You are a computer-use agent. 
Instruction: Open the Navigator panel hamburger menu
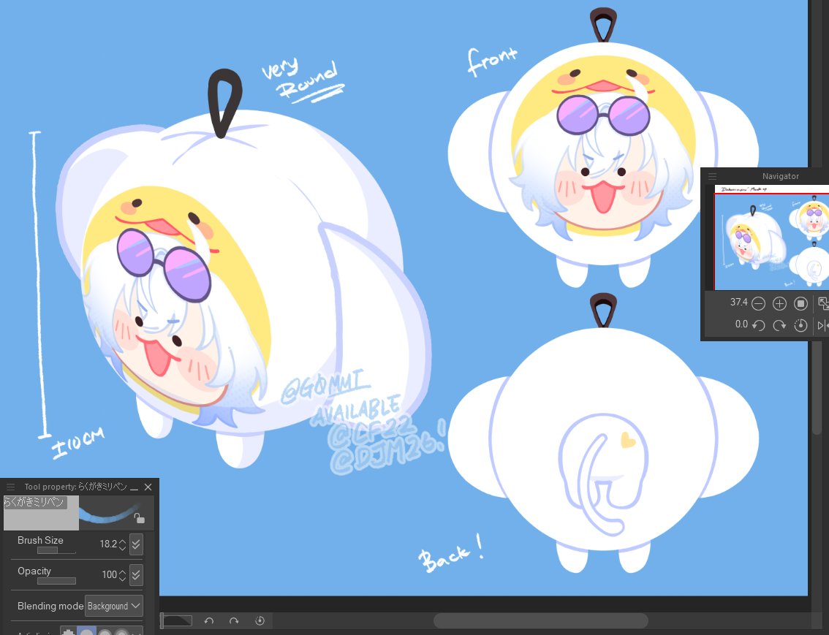(712, 175)
